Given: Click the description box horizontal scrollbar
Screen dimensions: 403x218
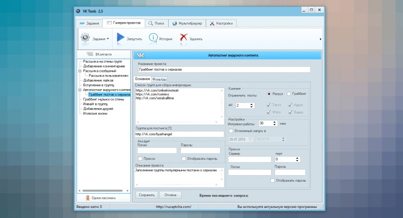Looking at the screenshot, I should pos(177,184).
